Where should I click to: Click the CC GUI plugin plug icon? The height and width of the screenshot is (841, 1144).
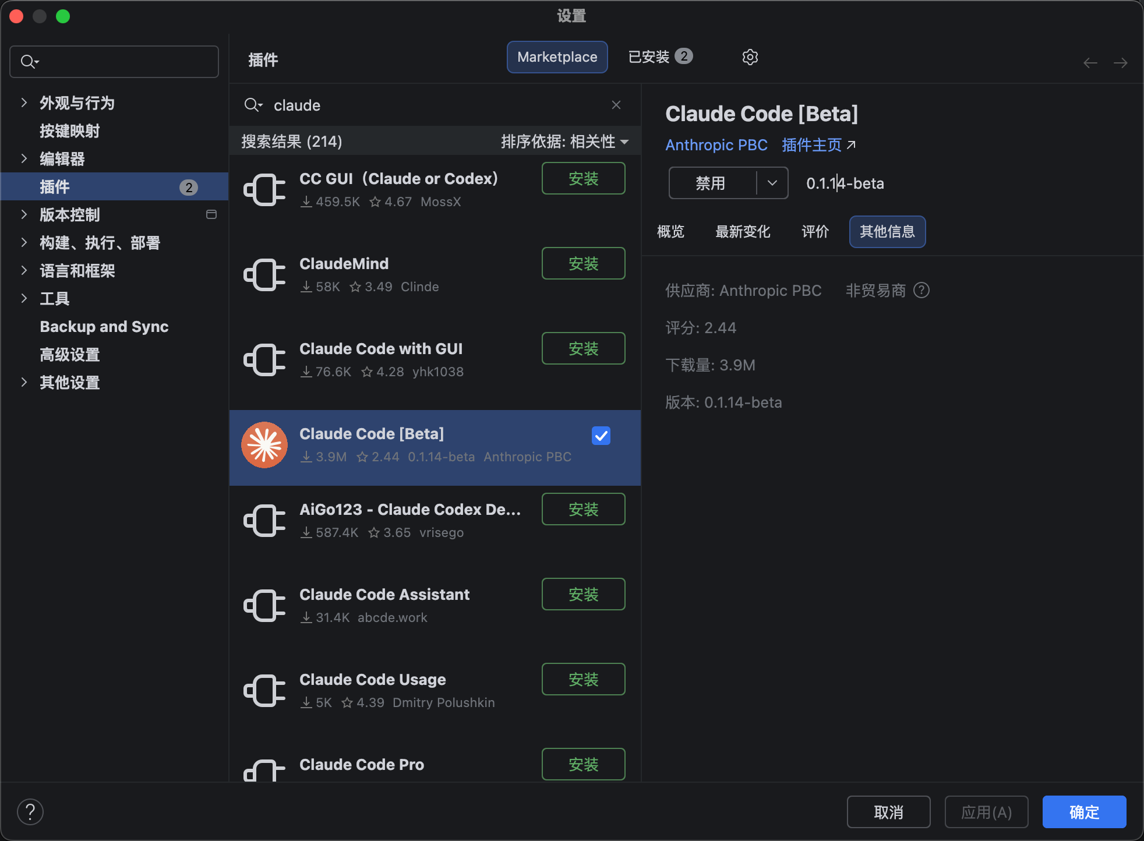click(x=264, y=190)
